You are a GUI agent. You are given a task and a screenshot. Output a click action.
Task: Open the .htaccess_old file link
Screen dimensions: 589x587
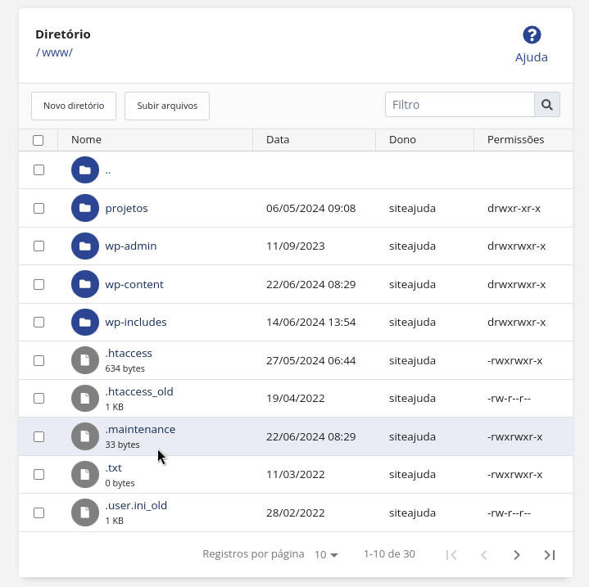[139, 392]
